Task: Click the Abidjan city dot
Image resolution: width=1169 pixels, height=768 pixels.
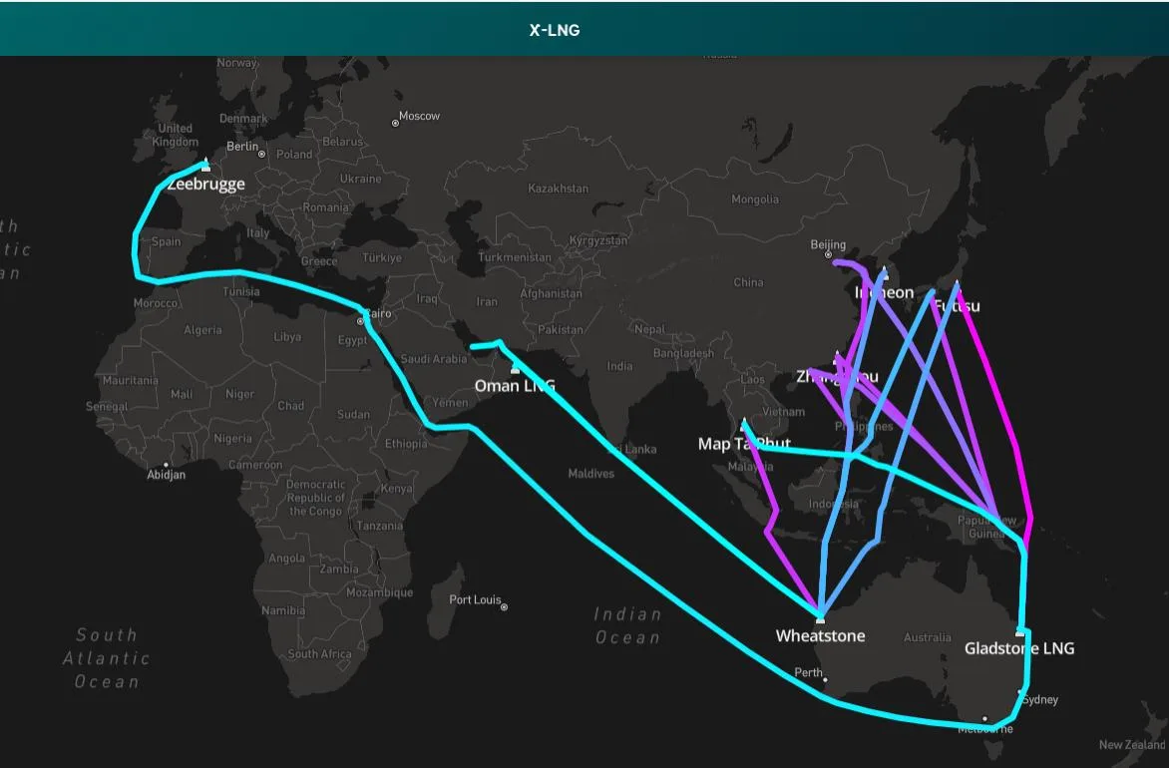Action: (166, 465)
